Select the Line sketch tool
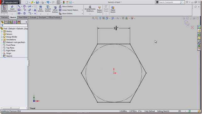This screenshot has width=202, height=114. [x=19, y=7]
